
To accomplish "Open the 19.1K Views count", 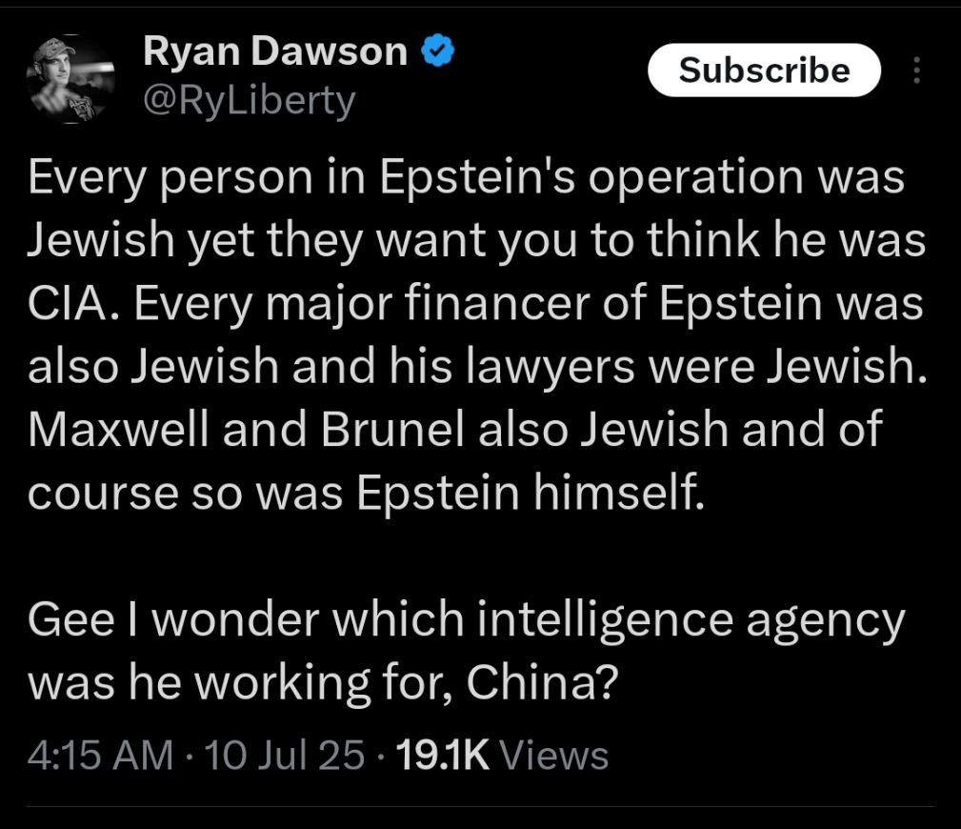I will [x=503, y=755].
